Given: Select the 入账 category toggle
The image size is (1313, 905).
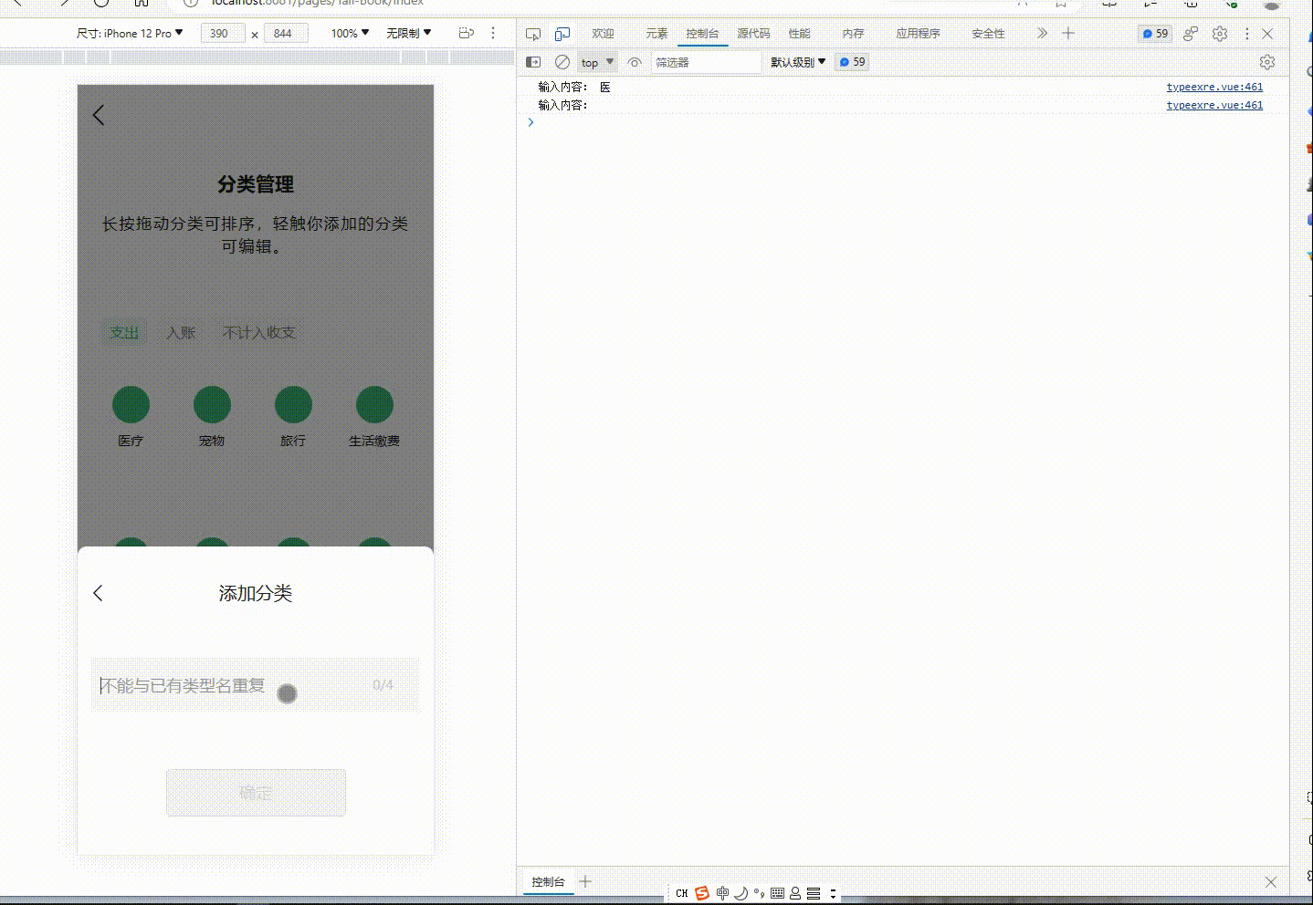Looking at the screenshot, I should 180,332.
